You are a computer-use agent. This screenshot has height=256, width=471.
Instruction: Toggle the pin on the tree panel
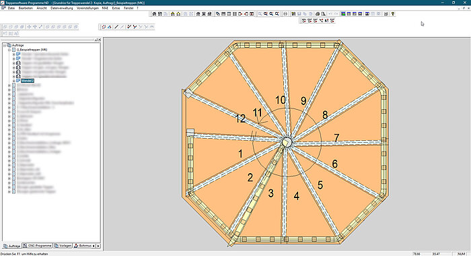pyautogui.click(x=96, y=40)
